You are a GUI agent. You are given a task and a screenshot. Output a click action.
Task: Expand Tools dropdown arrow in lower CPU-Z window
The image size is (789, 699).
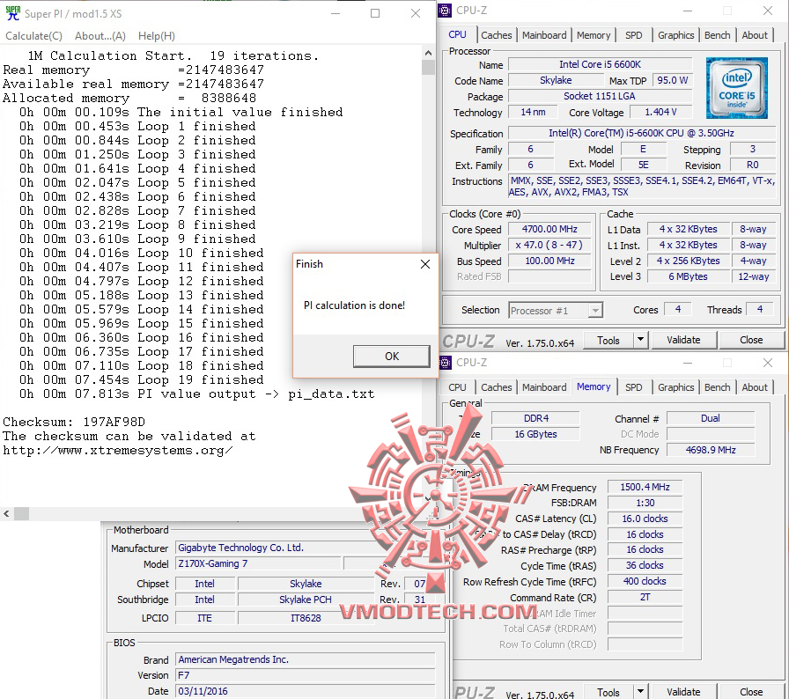pos(640,691)
